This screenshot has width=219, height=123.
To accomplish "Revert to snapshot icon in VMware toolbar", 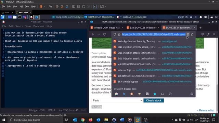I will pyautogui.click(x=62, y=6).
